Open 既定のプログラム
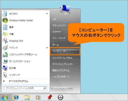The image size is (128, 101). (x=61, y=70)
